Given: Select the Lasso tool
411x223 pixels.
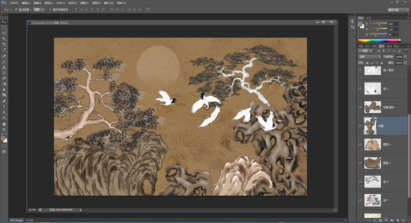Looking at the screenshot, I should click(x=4, y=33).
